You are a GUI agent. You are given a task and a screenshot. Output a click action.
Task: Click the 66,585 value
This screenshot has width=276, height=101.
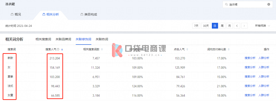point(56,95)
